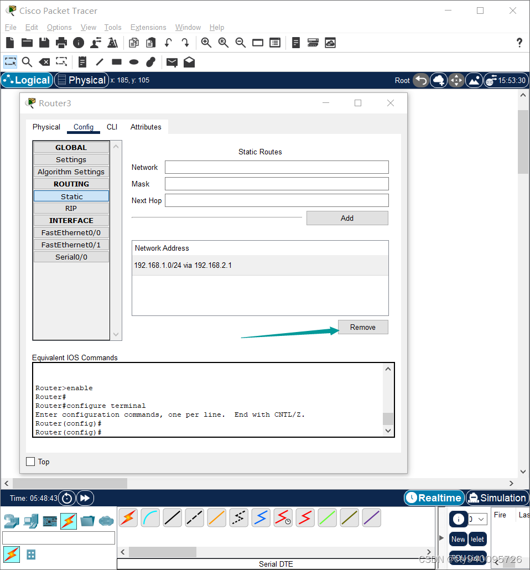The width and height of the screenshot is (530, 570).
Task: Redo action with Redo arrow
Action: click(185, 43)
